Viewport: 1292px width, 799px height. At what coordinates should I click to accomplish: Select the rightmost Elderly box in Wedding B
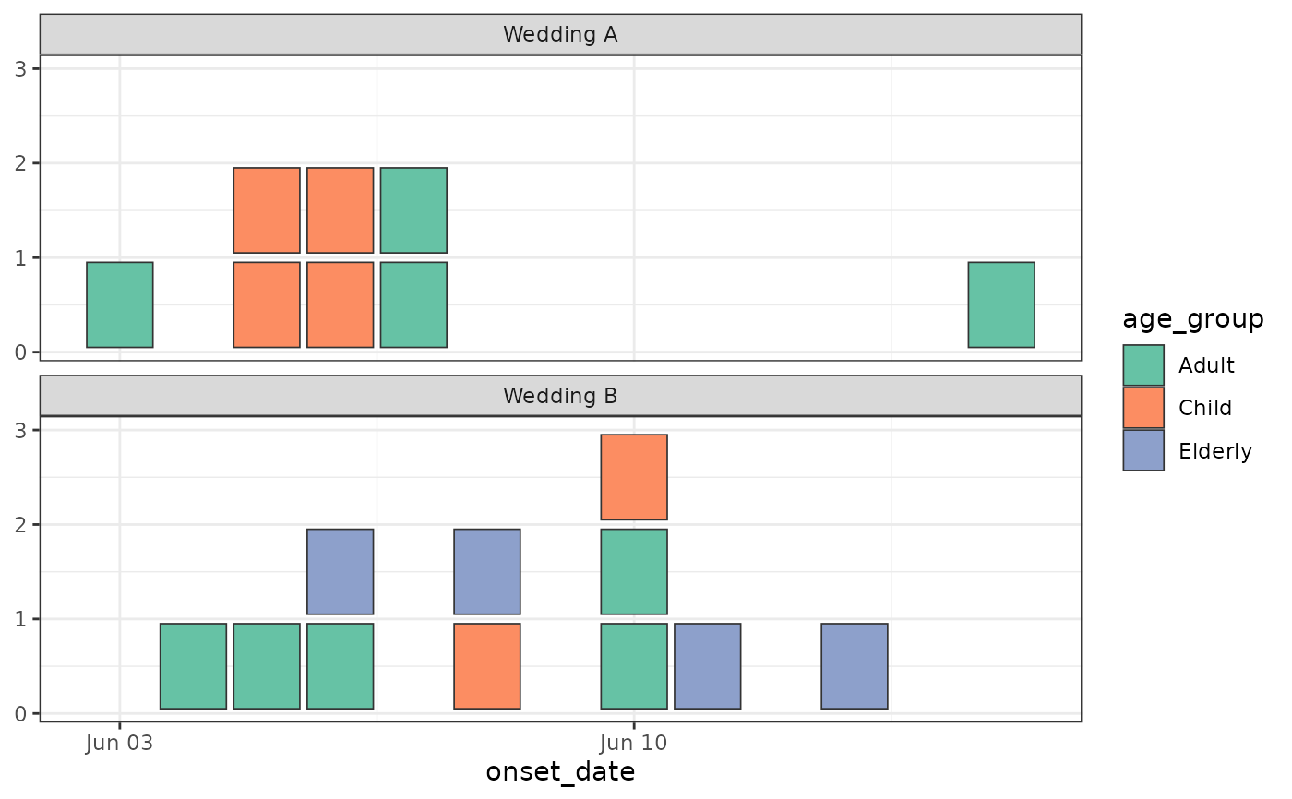tap(855, 666)
